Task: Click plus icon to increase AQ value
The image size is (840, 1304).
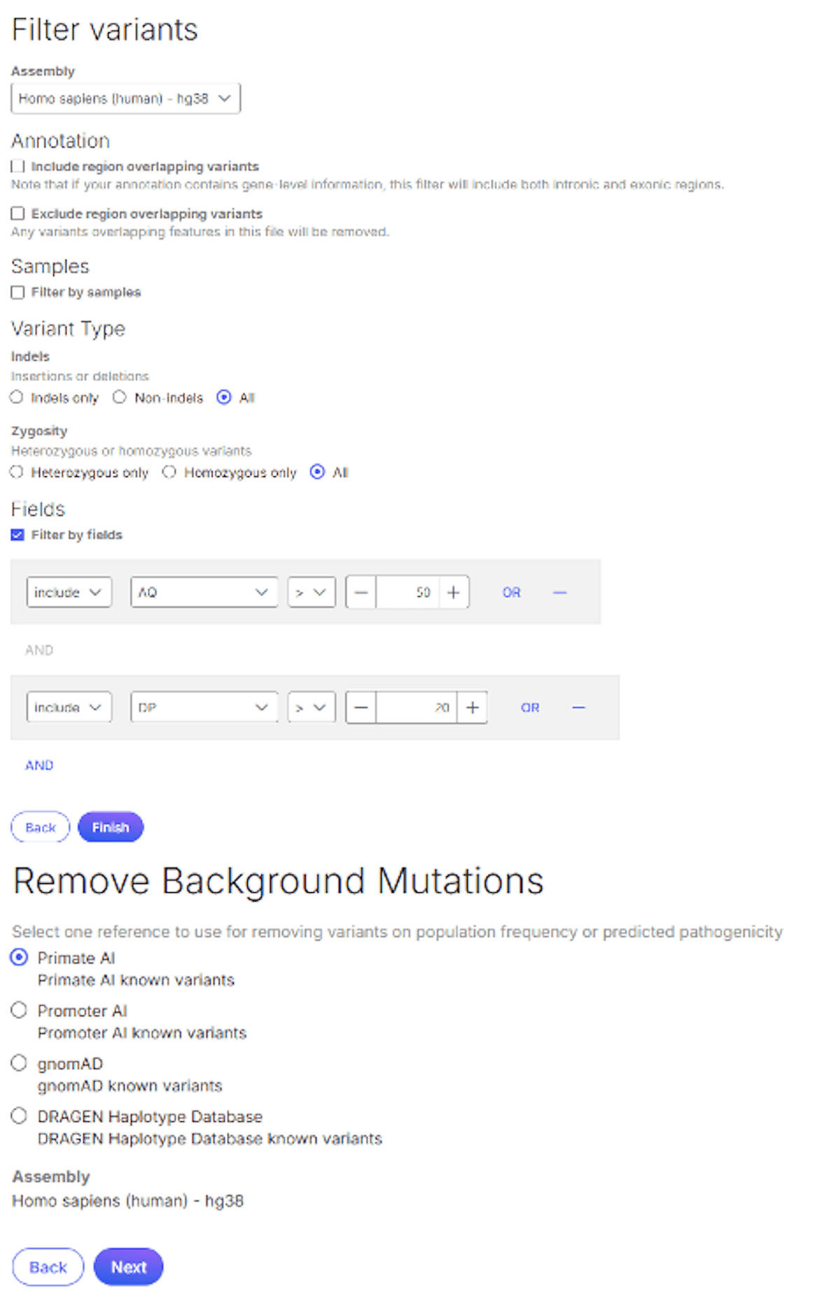Action: [454, 592]
